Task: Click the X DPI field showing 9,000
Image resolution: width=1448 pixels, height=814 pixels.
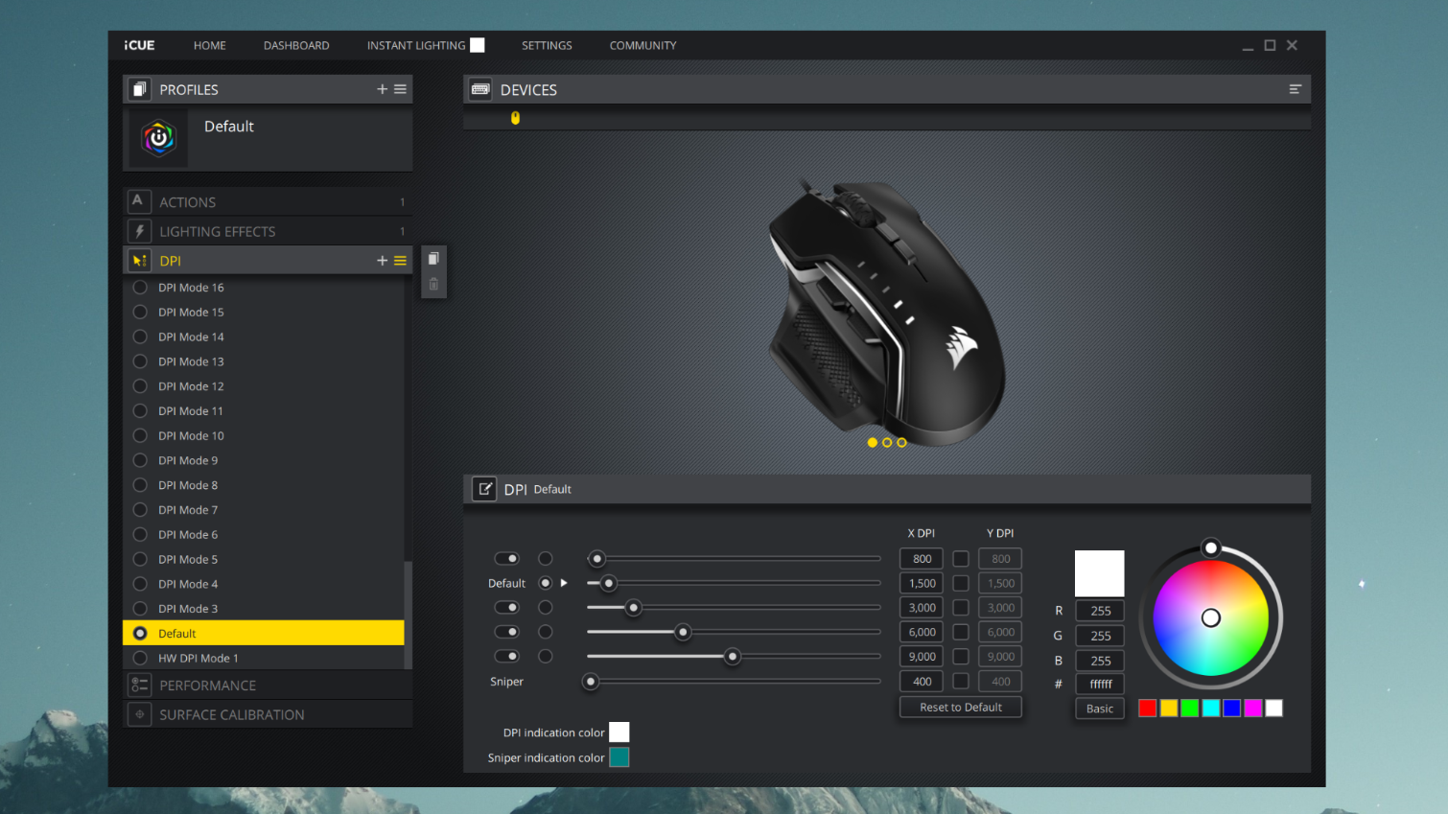Action: point(922,657)
